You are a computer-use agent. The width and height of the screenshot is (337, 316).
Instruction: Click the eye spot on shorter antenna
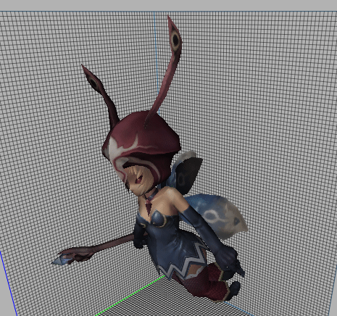[93, 82]
